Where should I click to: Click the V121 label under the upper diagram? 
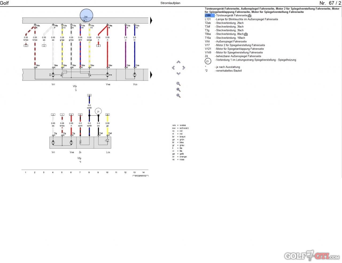(x=135, y=85)
